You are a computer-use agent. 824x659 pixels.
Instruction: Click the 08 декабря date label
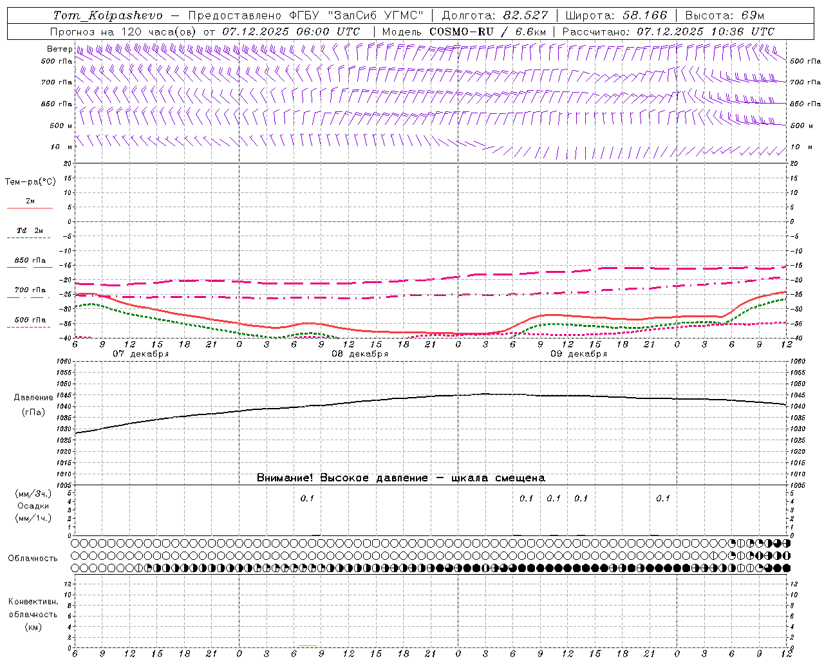360,353
